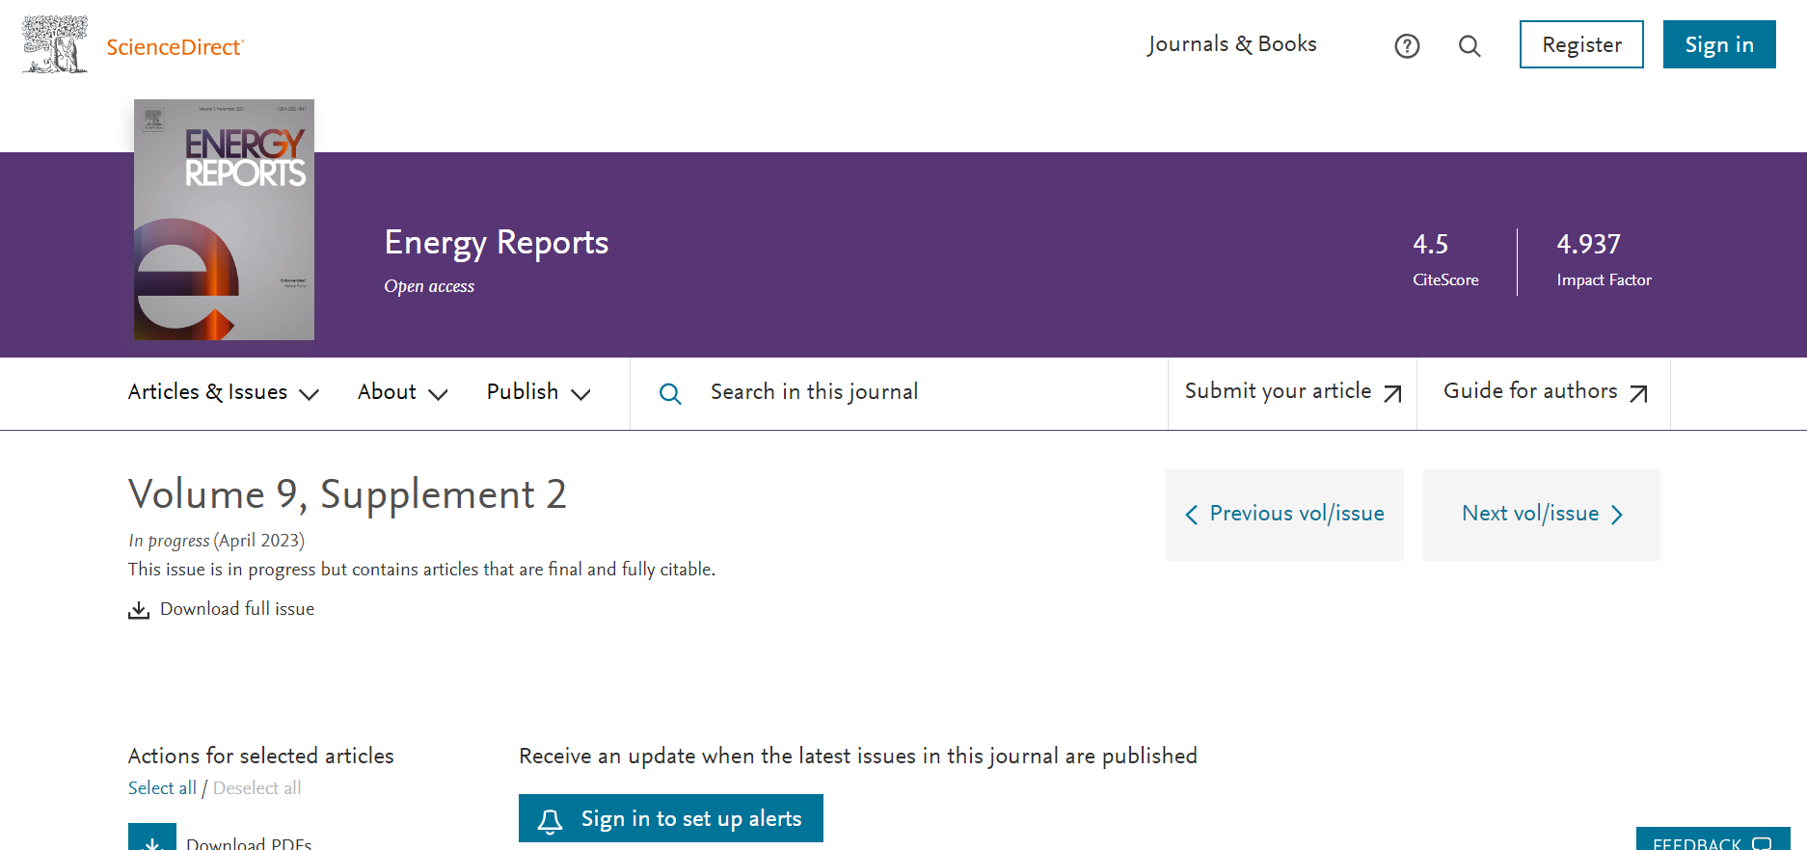Viewport: 1807px width, 850px height.
Task: Click Sign in to set up alerts
Action: click(671, 818)
